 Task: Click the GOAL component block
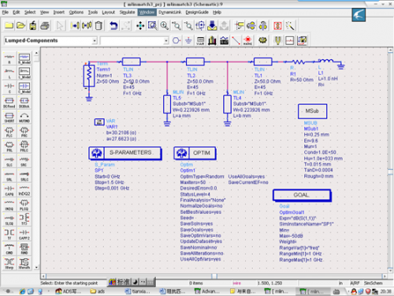pos(302,195)
